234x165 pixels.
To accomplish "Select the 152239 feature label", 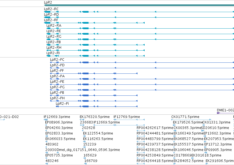I will coord(90,145).
